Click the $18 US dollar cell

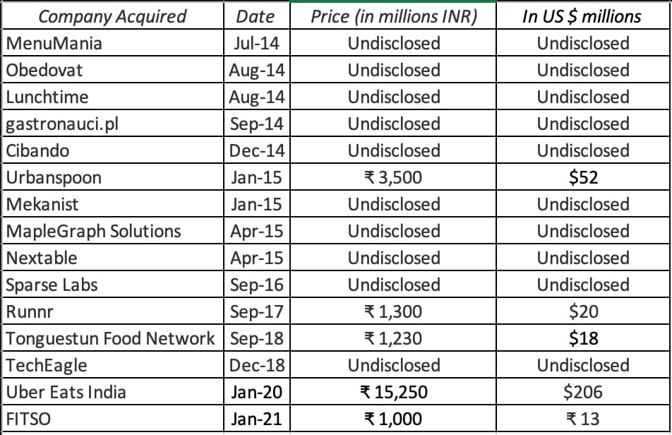coord(583,338)
